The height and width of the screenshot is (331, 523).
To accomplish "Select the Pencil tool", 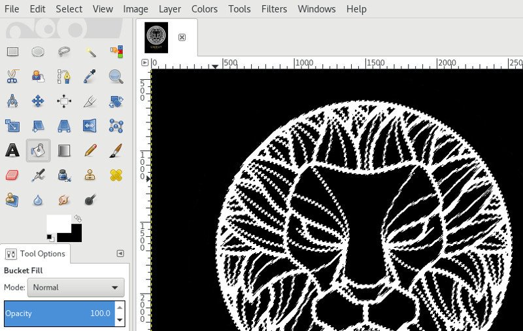I will (x=90, y=150).
